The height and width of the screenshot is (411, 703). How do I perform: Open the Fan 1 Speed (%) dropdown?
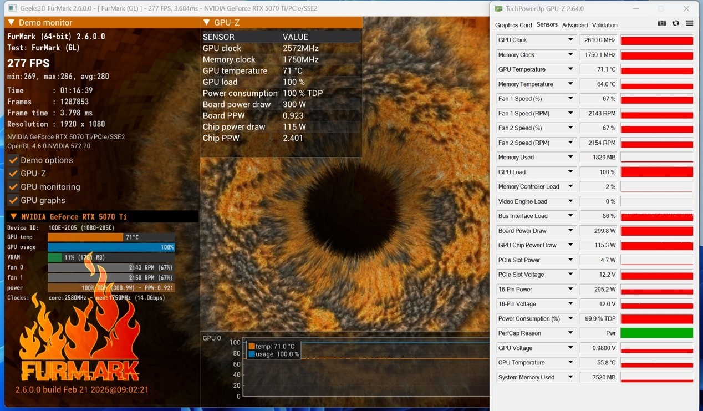(x=570, y=99)
